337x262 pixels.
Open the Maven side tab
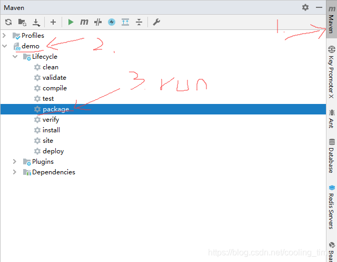tap(331, 20)
